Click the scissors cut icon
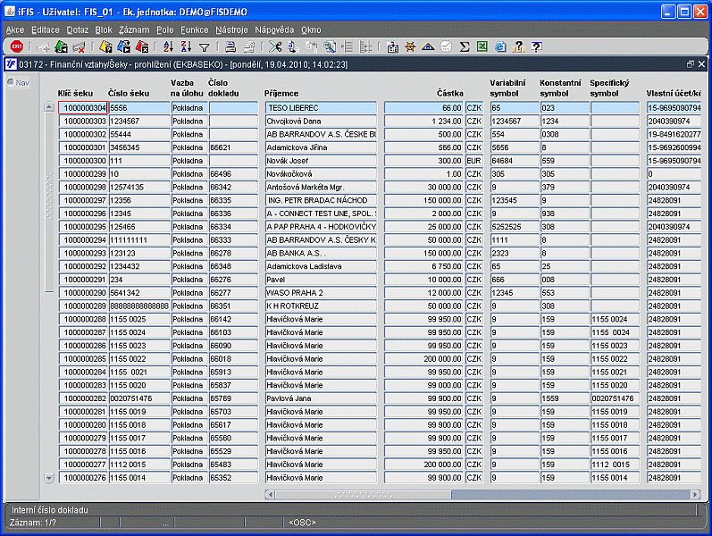Viewport: 712px width, 536px height. [x=276, y=46]
